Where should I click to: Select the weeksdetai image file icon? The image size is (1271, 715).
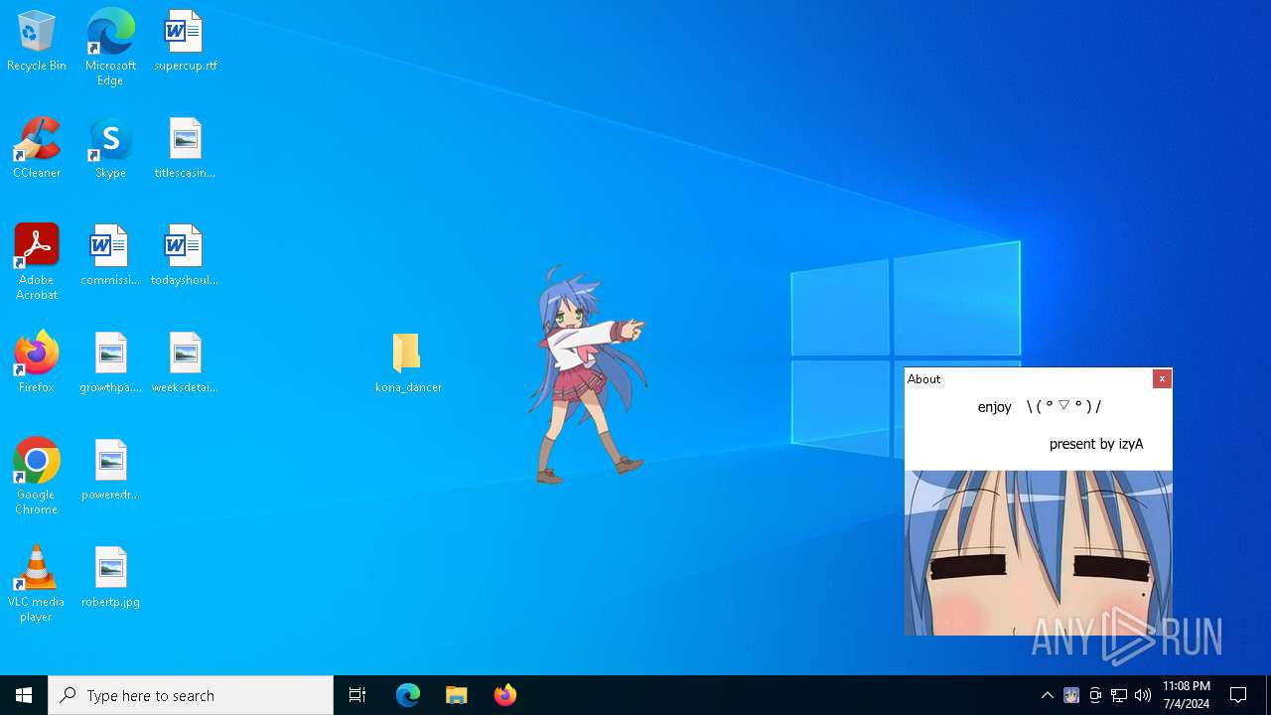point(185,363)
